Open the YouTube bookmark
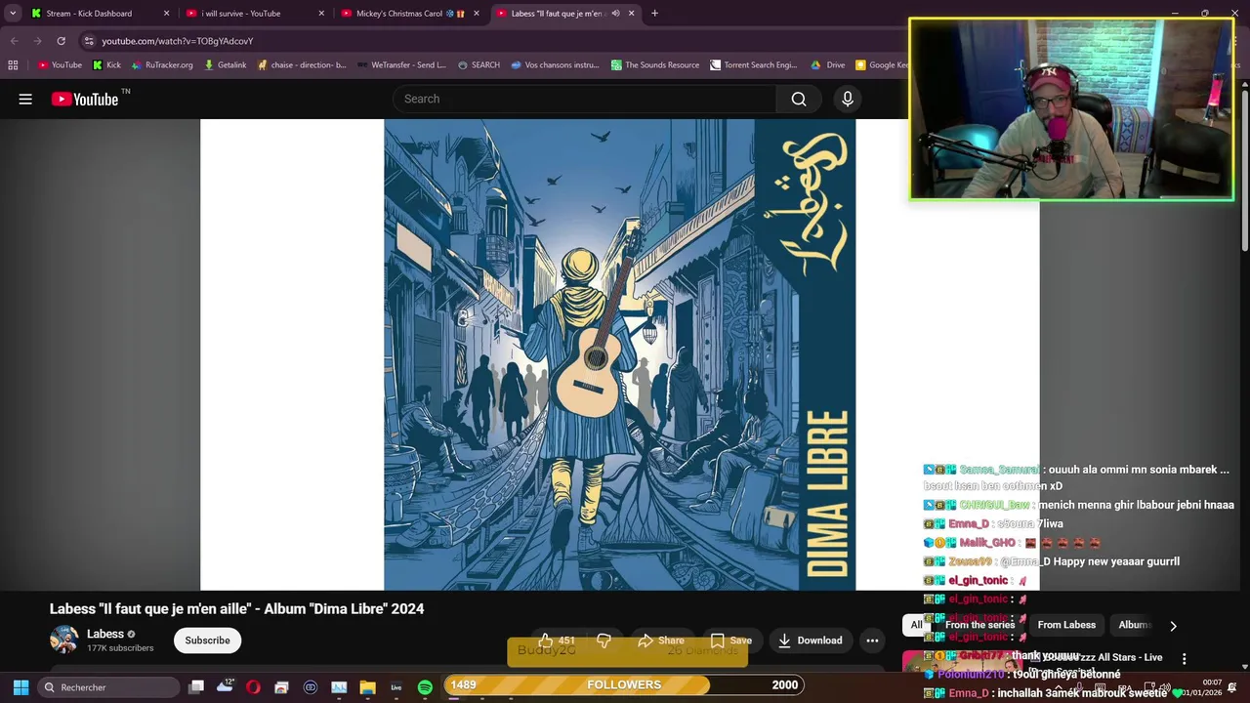This screenshot has height=703, width=1250. point(60,65)
